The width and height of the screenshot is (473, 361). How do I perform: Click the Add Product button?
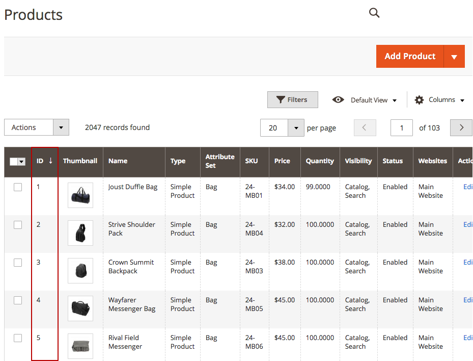pyautogui.click(x=410, y=57)
